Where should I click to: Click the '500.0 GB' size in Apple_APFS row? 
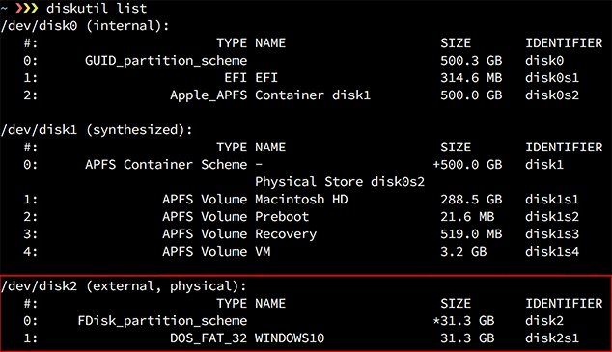(471, 95)
